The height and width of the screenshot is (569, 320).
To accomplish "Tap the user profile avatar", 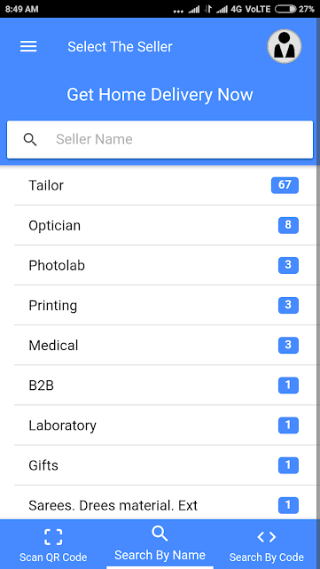I will 285,46.
